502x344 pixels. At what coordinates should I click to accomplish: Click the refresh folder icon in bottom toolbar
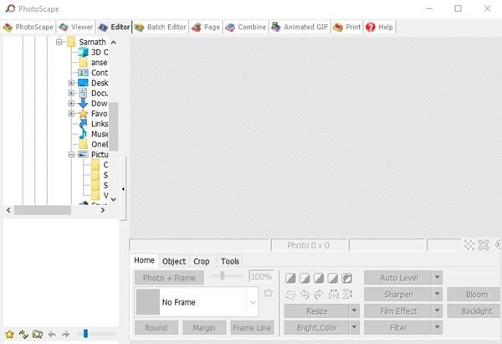[x=23, y=334]
